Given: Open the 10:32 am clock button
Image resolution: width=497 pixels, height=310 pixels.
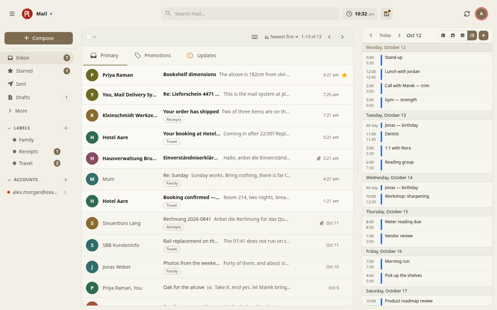Looking at the screenshot, I should click(360, 14).
